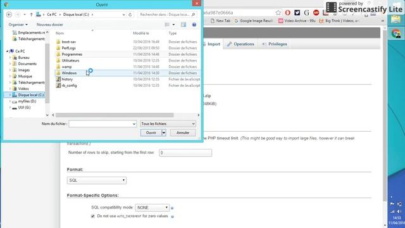Create a folder with Nouveau dossier

49,25
